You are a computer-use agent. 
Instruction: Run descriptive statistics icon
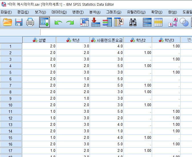pyautogui.click(x=119, y=22)
